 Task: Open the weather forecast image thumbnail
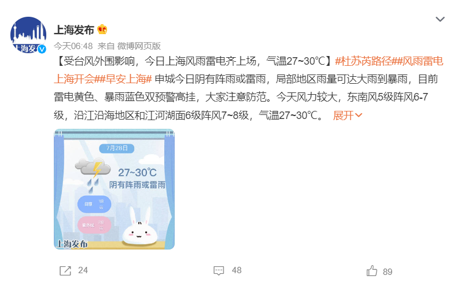(115, 189)
